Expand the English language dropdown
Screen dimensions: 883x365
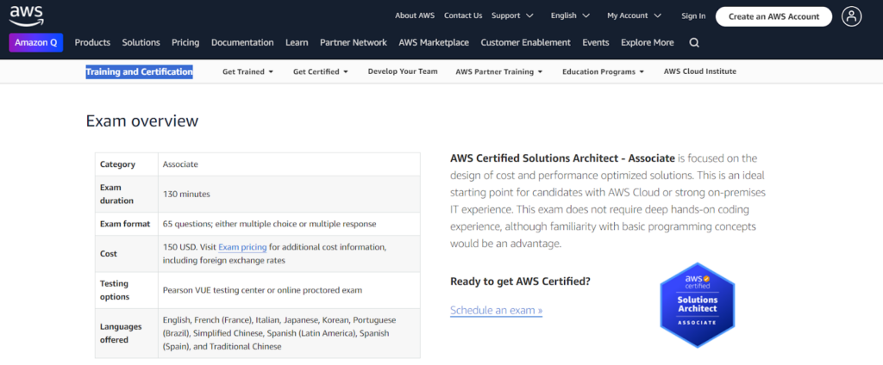point(570,15)
